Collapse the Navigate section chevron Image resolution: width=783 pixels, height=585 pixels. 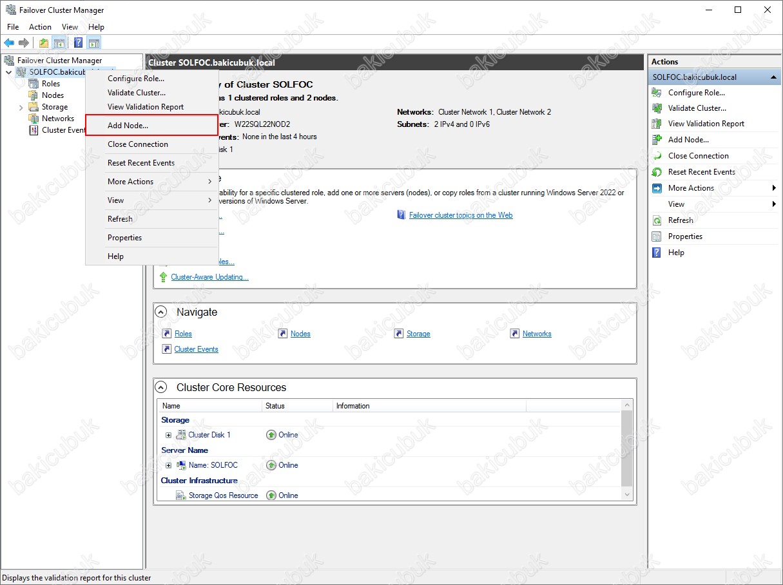pyautogui.click(x=161, y=312)
